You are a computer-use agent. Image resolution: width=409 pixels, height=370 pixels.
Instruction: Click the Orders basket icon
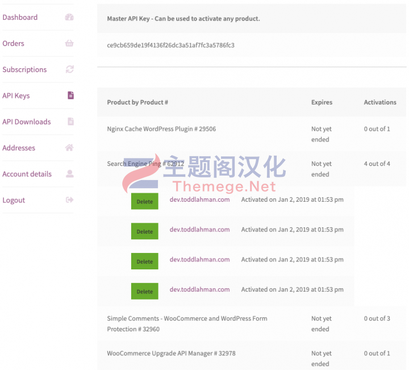pos(69,43)
